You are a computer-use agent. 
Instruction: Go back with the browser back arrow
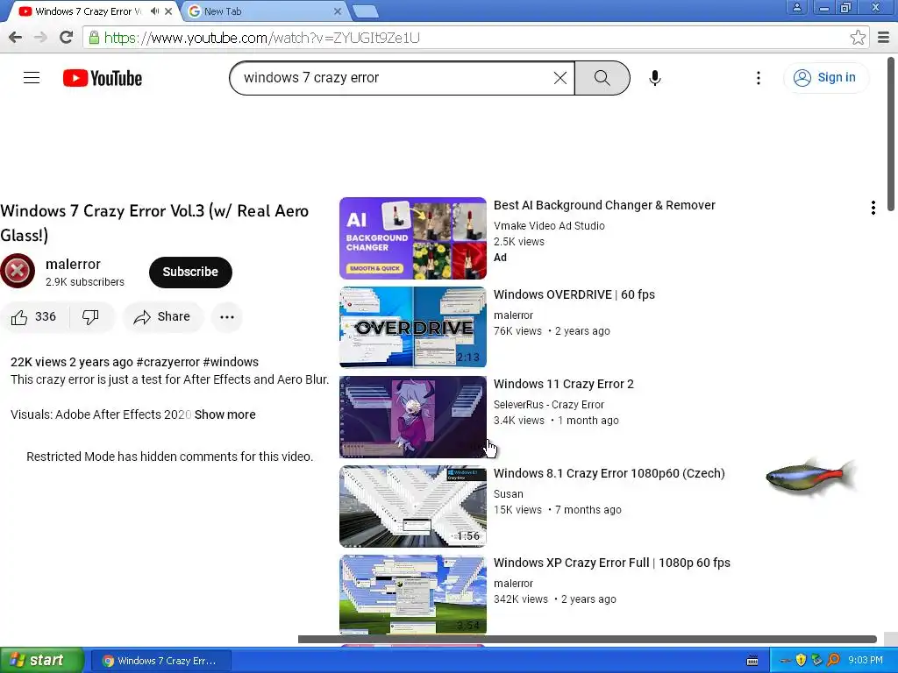(16, 37)
